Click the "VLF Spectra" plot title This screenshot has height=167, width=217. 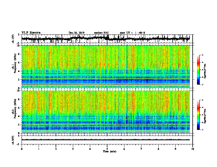[x=31, y=33]
